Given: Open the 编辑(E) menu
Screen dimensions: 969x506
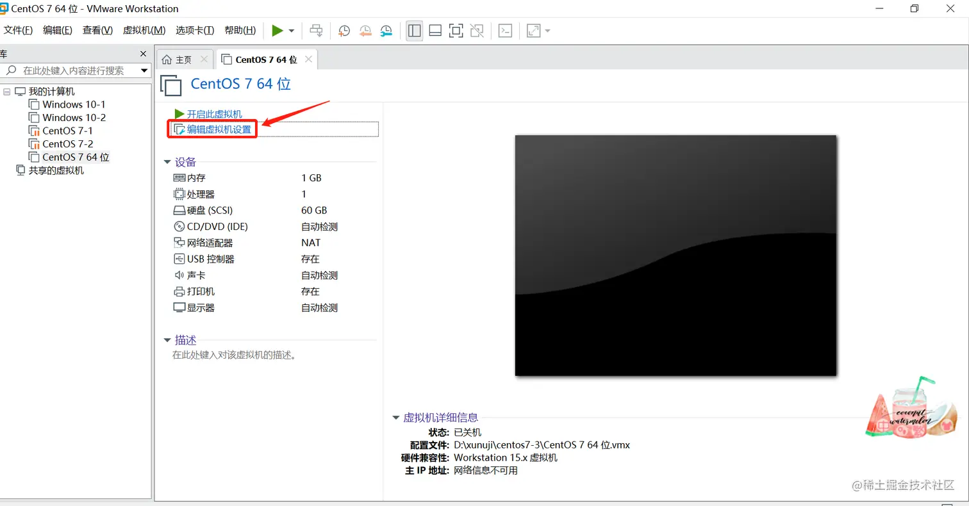Looking at the screenshot, I should pos(58,30).
